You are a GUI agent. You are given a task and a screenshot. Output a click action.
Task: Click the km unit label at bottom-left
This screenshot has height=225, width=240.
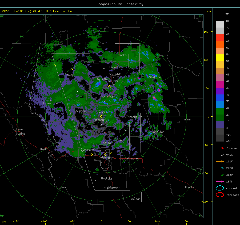pos(4,222)
